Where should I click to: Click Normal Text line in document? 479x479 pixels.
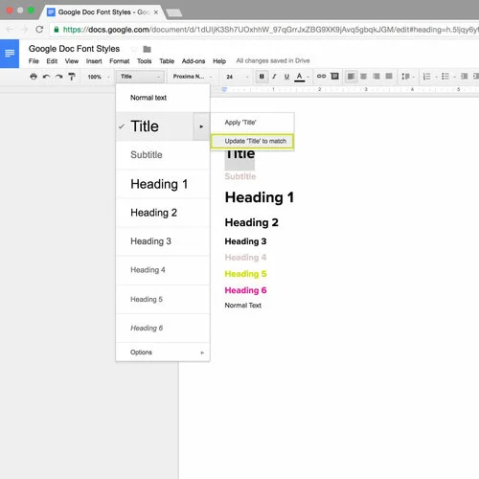coord(242,306)
